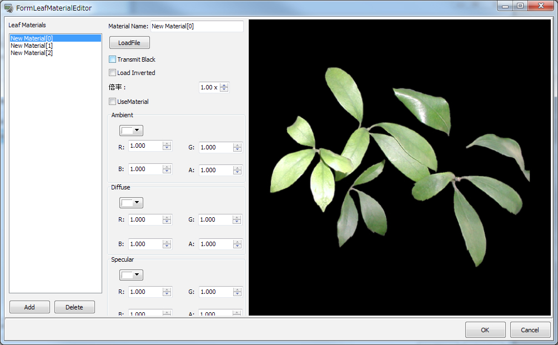Open the Ambient color dropdown

pyautogui.click(x=132, y=131)
